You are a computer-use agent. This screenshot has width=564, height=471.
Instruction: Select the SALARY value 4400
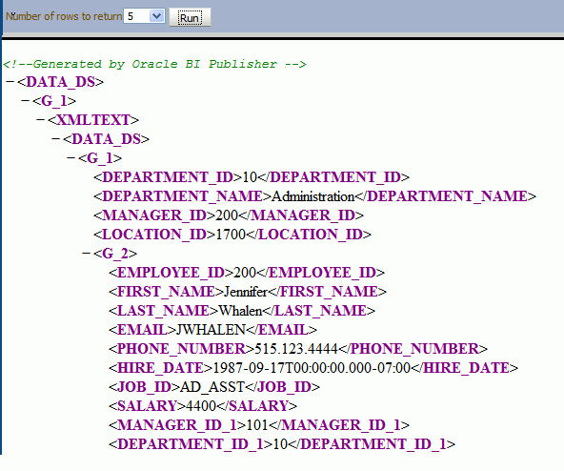201,406
